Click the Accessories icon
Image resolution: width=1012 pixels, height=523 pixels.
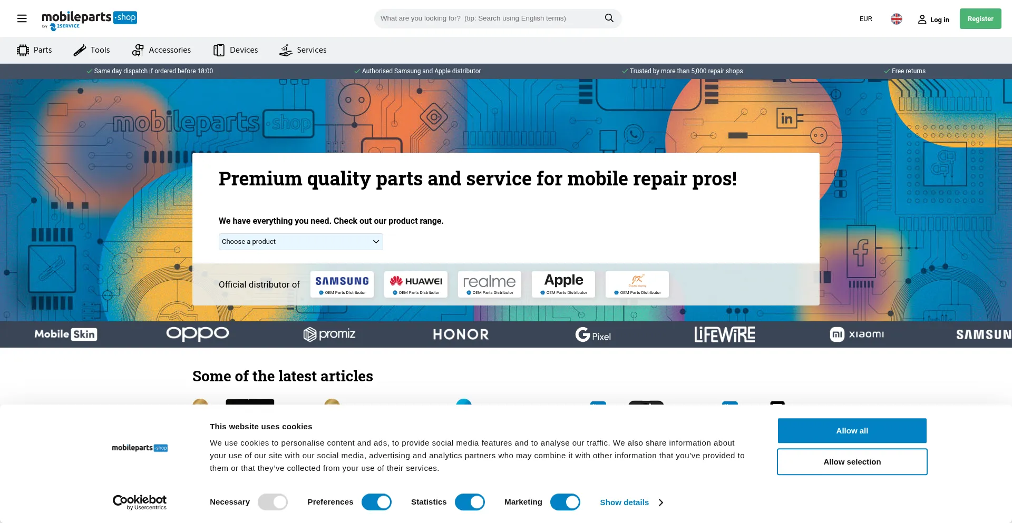pos(138,50)
